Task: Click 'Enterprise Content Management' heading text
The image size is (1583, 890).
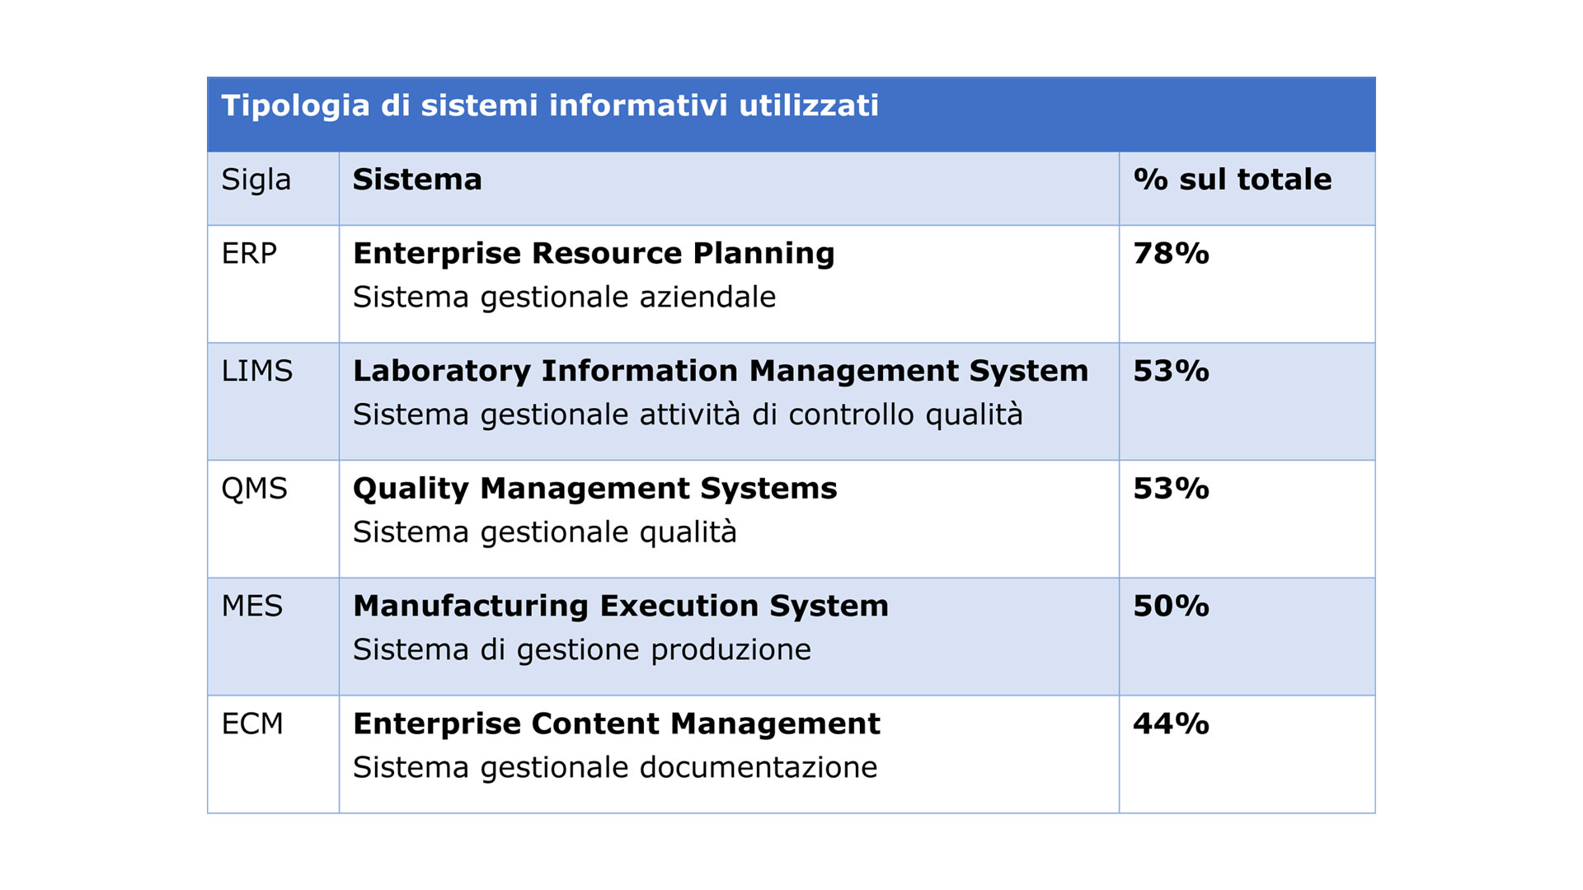Action: click(x=617, y=724)
